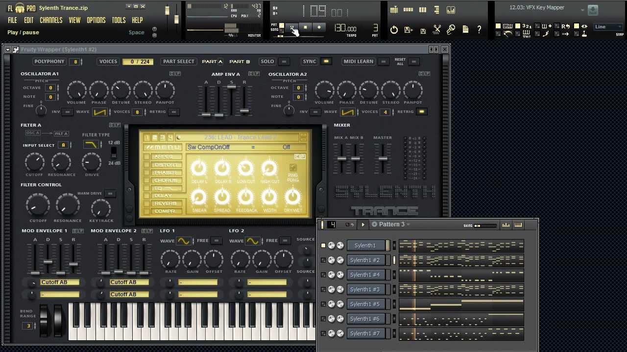Viewport: 627px width, 352px height.
Task: Mute the Sylenth1 #4 channel
Action: click(323, 275)
